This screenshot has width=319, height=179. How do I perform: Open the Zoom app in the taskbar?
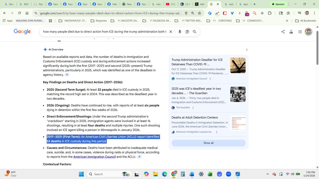228,174
